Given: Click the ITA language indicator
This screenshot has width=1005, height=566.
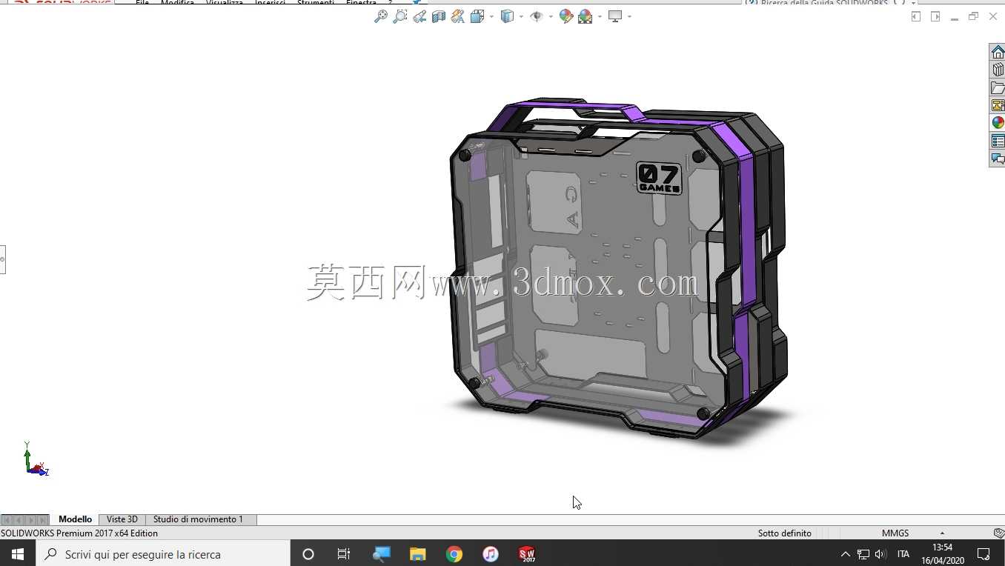Looking at the screenshot, I should 903,554.
